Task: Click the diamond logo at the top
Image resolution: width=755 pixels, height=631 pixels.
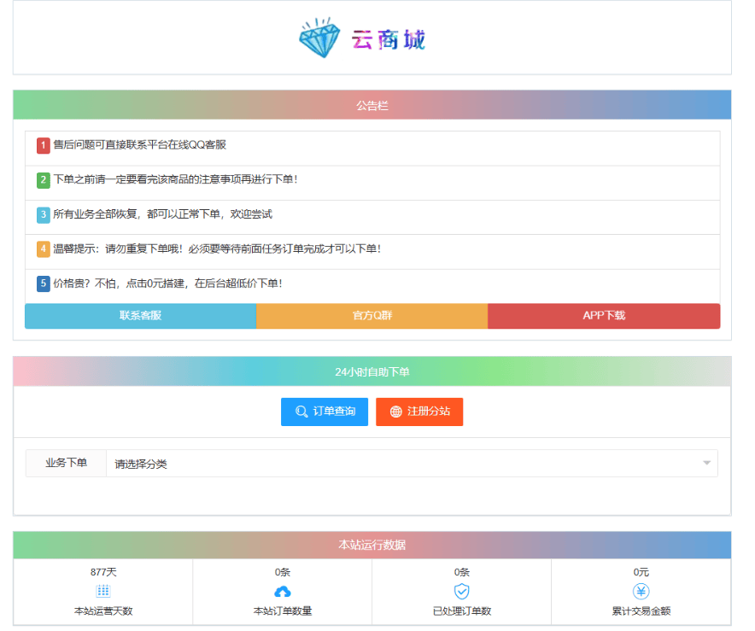Action: pyautogui.click(x=320, y=38)
